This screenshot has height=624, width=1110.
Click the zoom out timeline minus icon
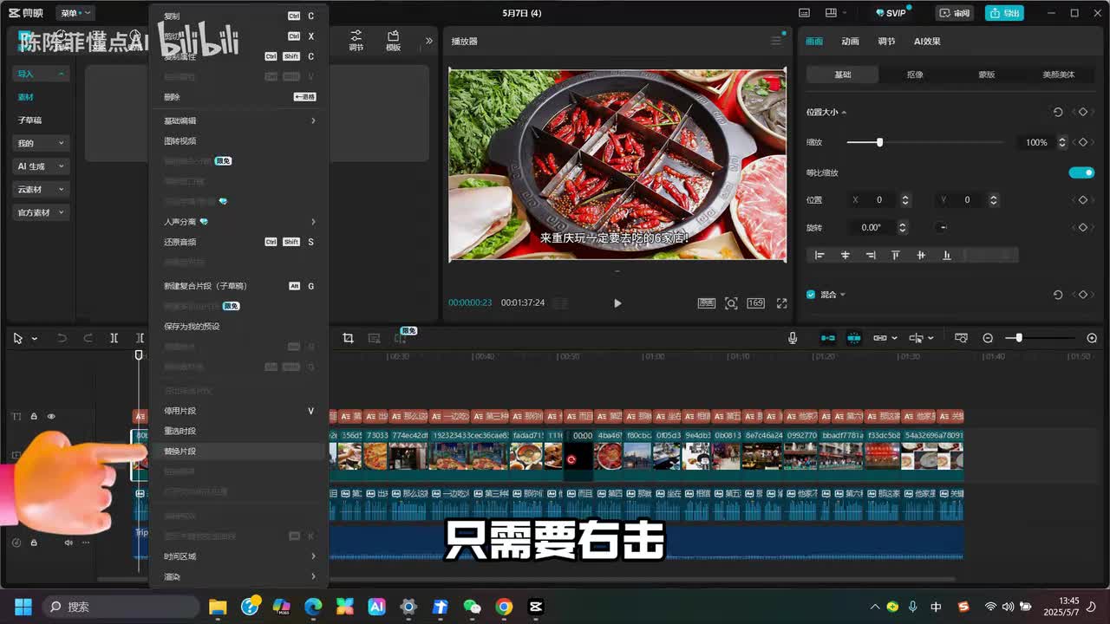(988, 338)
